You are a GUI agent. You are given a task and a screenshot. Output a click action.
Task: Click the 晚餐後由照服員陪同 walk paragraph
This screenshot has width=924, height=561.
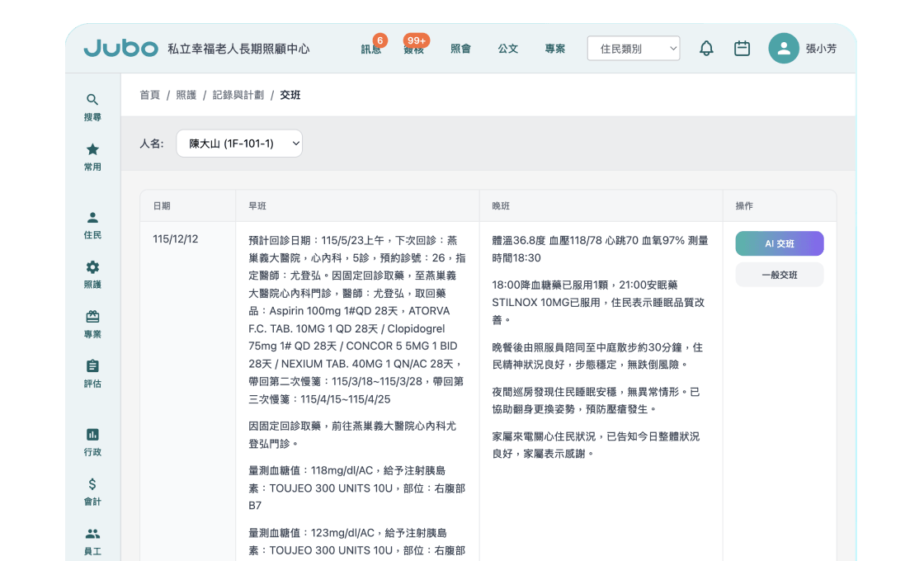point(597,356)
